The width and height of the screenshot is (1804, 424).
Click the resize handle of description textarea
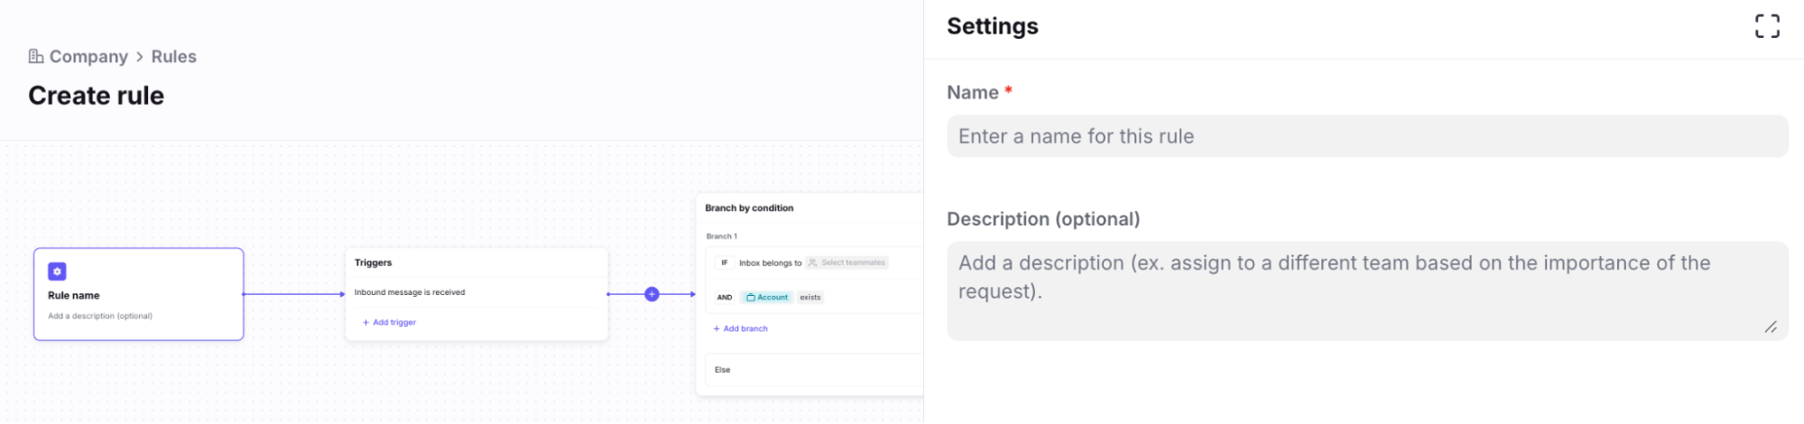coord(1771,327)
